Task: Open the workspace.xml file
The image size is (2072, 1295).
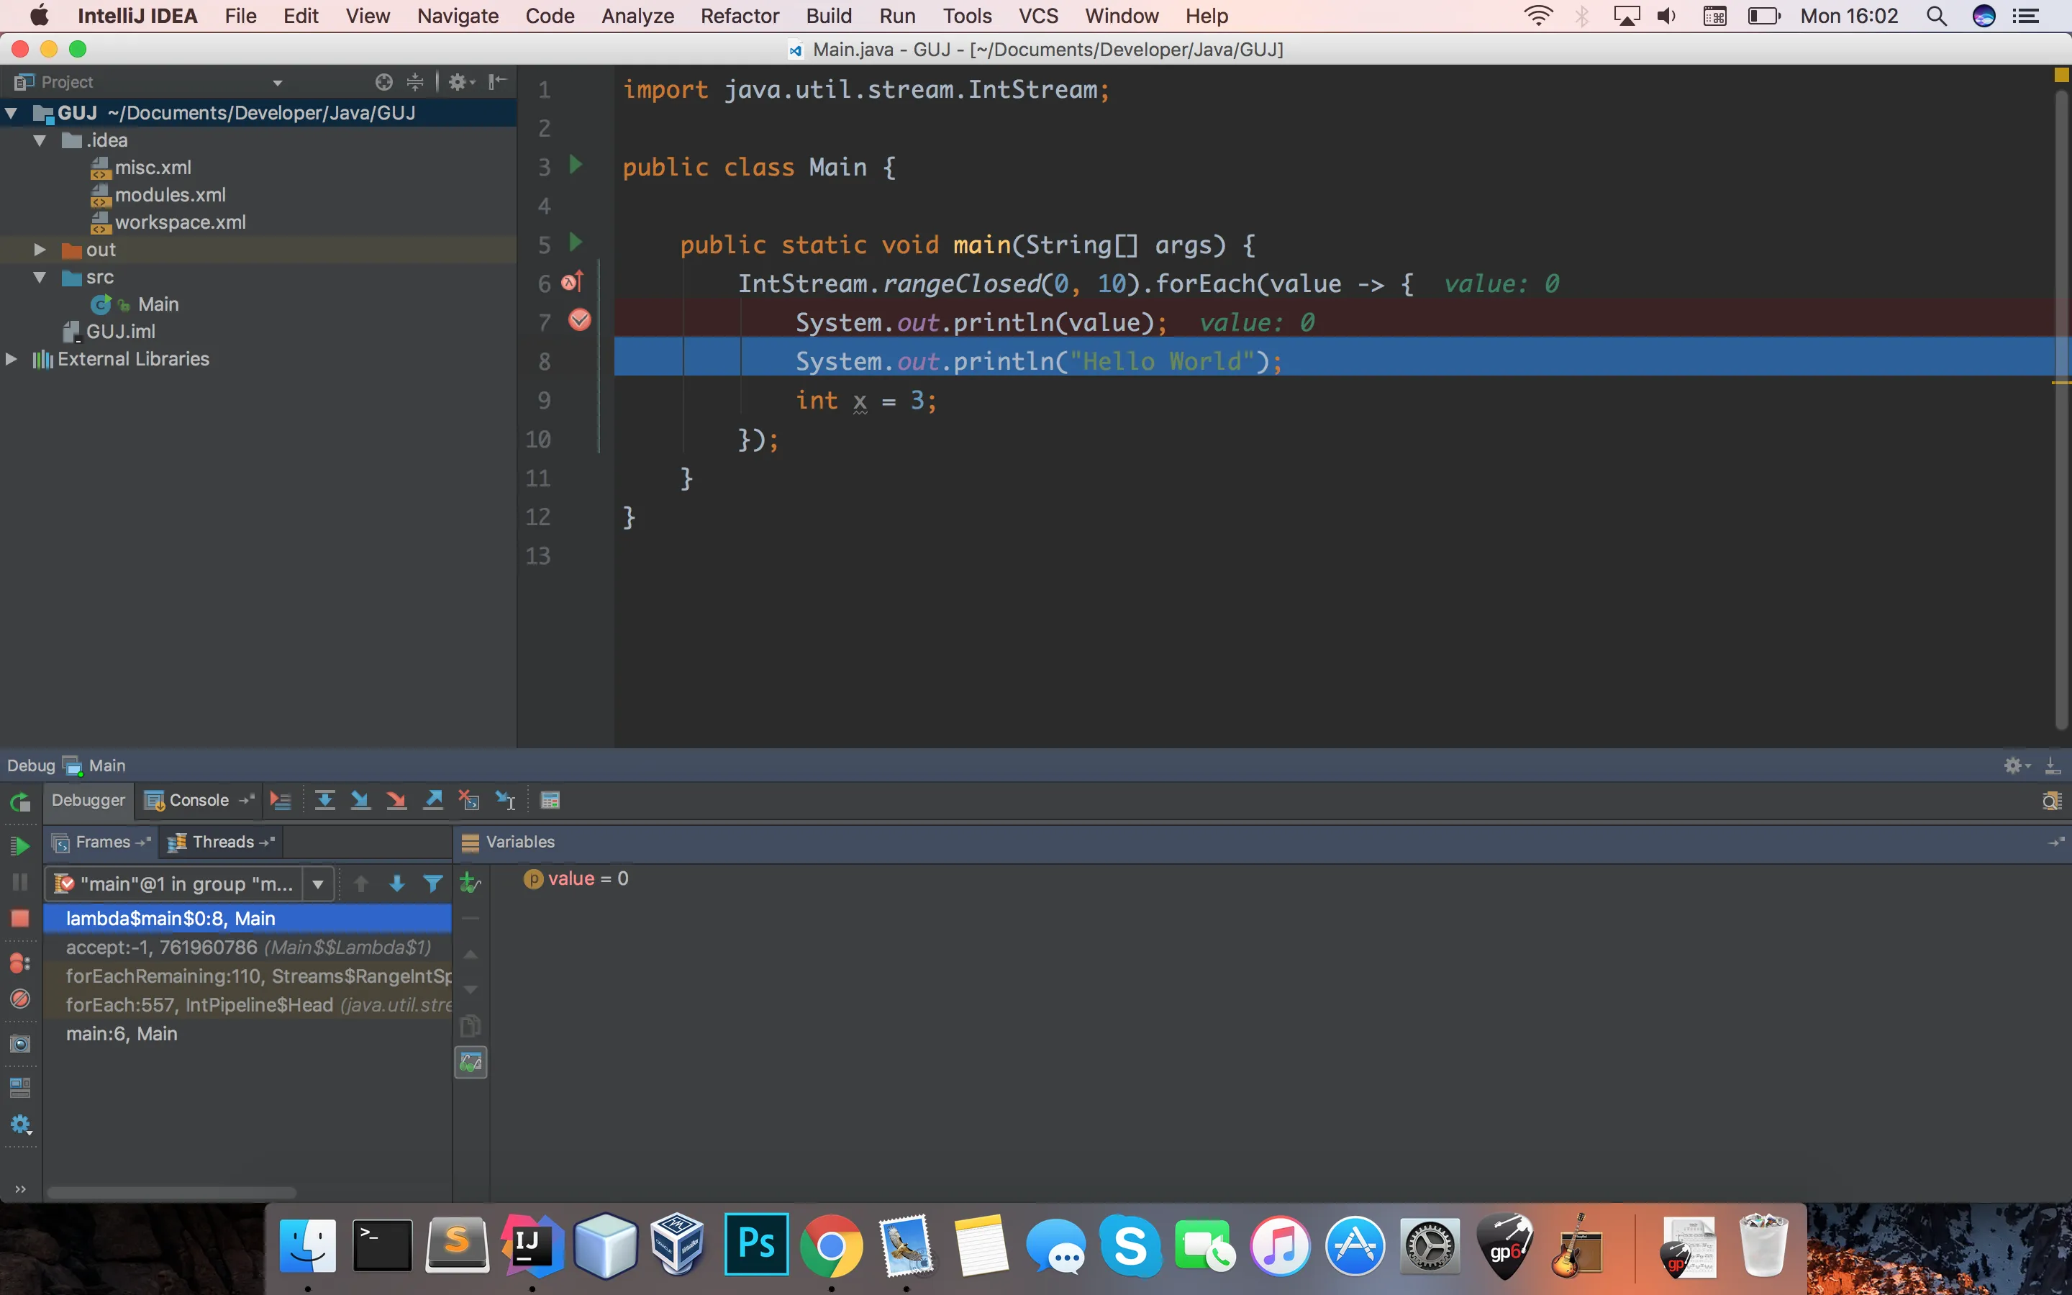Action: 180,222
